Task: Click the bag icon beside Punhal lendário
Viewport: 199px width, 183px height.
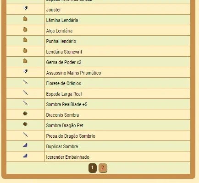Action: click(x=25, y=40)
